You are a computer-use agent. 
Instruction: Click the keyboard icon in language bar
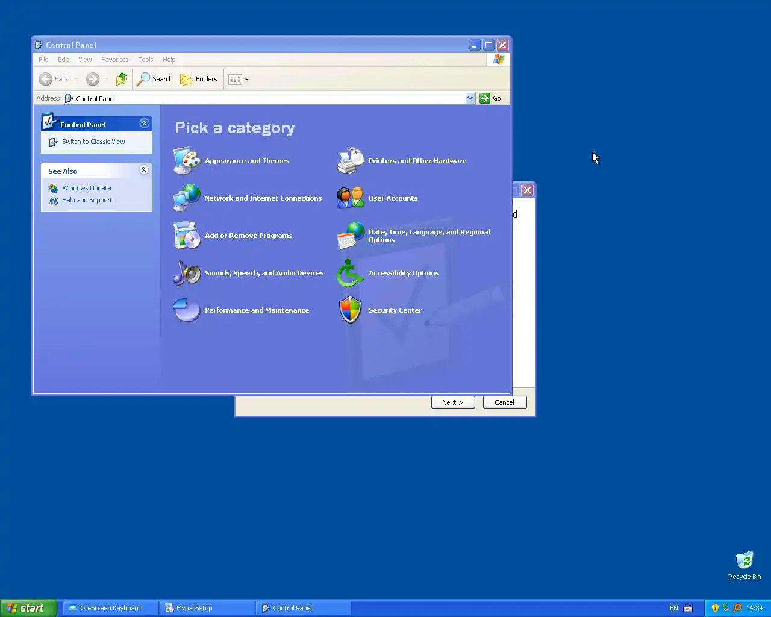(688, 608)
